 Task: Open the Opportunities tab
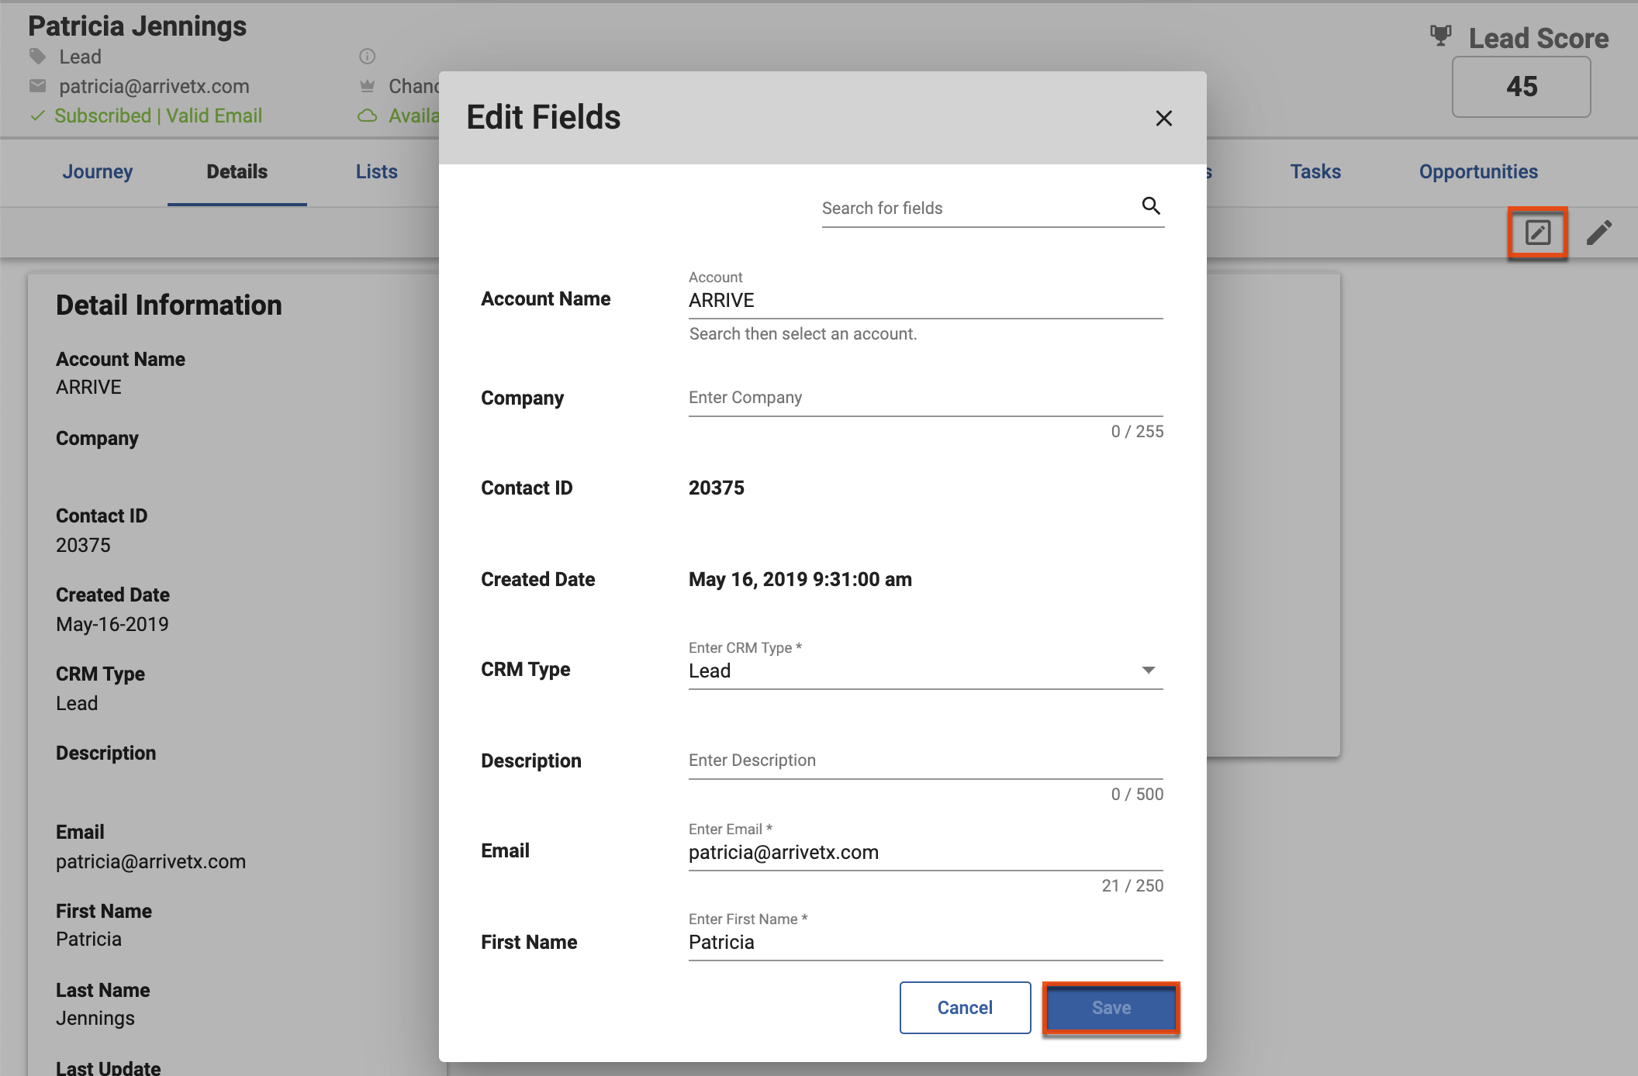pyautogui.click(x=1477, y=171)
